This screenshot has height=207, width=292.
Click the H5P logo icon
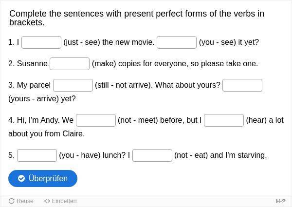point(280,201)
